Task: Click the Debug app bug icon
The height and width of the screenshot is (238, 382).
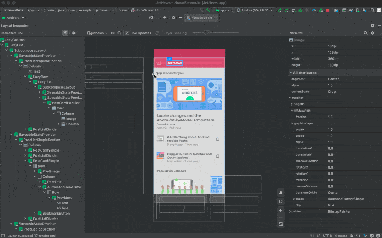Action: point(300,10)
